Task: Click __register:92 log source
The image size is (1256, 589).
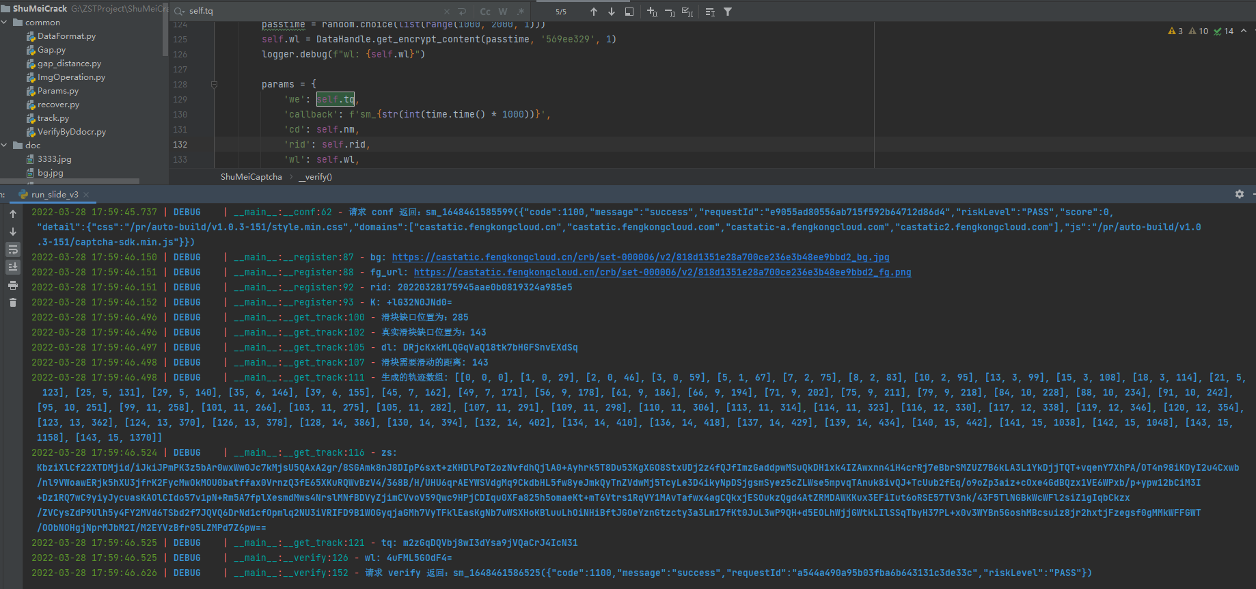Action: (x=293, y=288)
